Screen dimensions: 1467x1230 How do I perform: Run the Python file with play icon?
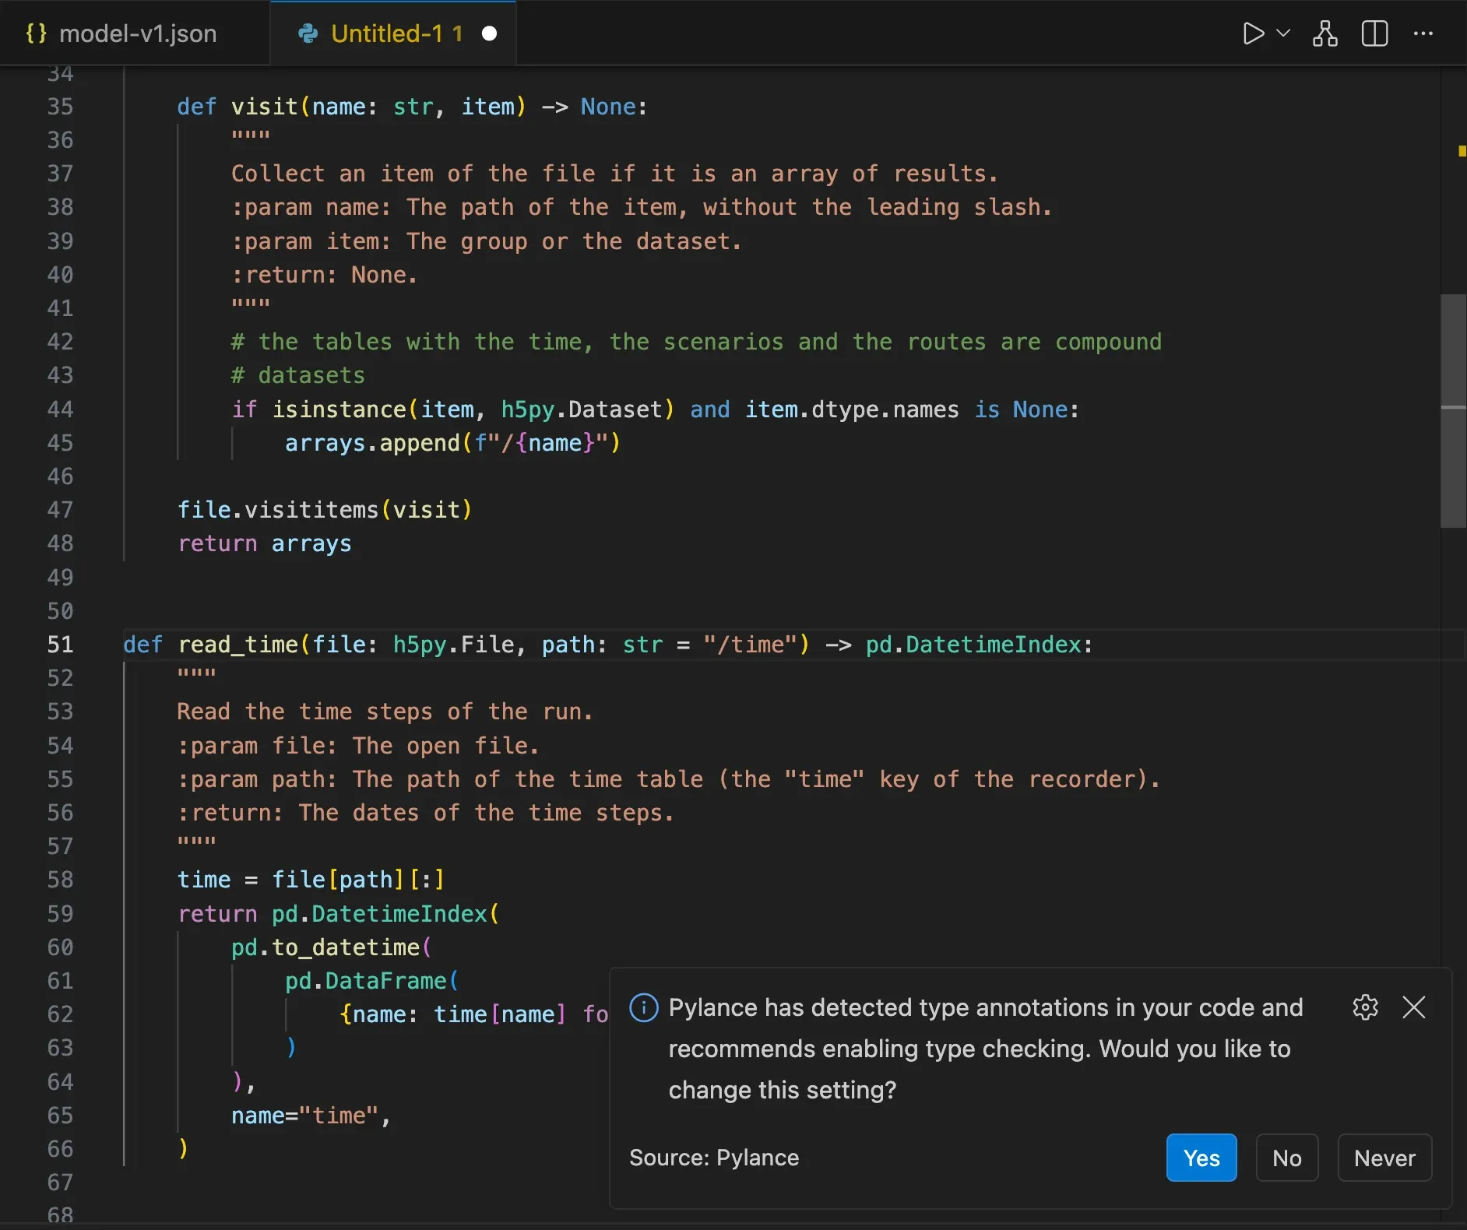pos(1253,33)
